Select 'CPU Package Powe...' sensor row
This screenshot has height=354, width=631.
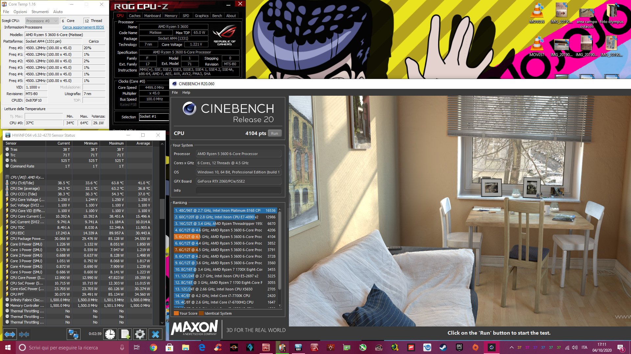pyautogui.click(x=79, y=239)
